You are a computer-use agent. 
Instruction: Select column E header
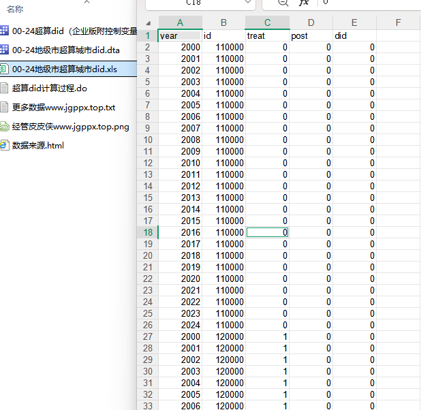pos(354,22)
